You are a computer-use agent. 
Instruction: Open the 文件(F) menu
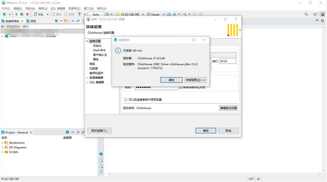click(x=6, y=8)
